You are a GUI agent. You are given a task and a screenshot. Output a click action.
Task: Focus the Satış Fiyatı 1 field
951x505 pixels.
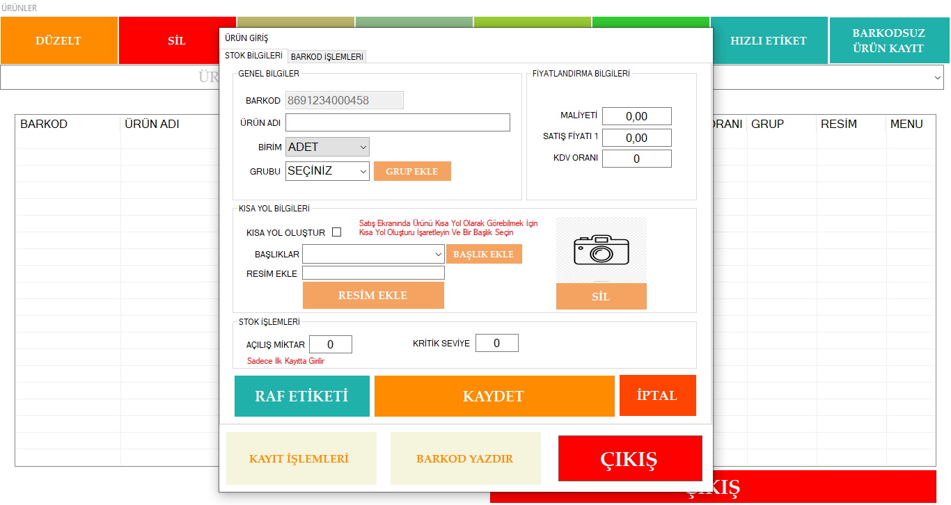(636, 138)
